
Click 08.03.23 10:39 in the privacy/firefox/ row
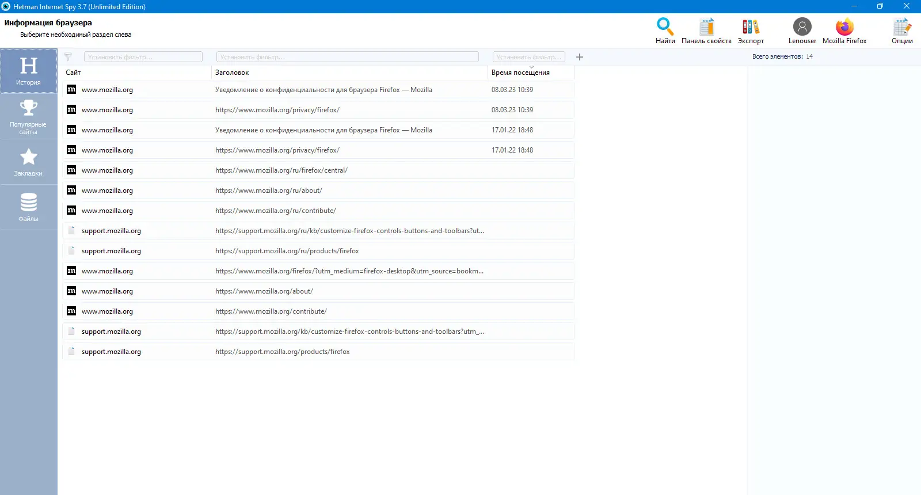(512, 110)
